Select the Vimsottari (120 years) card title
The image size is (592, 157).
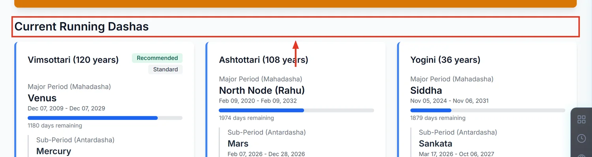[73, 60]
